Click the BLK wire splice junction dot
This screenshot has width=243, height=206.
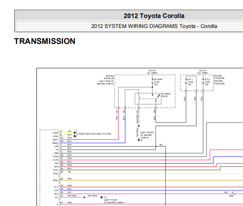[x=156, y=146]
